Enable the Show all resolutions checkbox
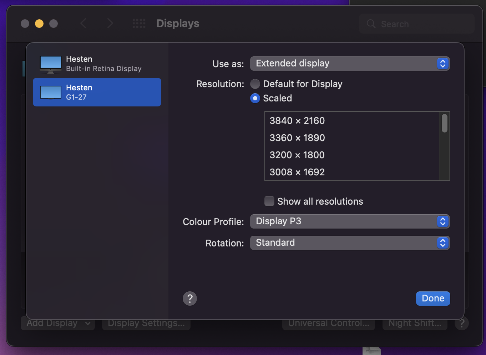Viewport: 486px width, 355px height. point(269,201)
